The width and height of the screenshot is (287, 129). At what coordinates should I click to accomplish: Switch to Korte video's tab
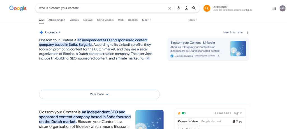point(105,20)
